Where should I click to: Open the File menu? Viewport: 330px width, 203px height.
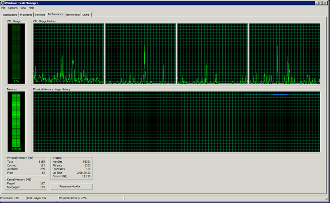[x=3, y=8]
